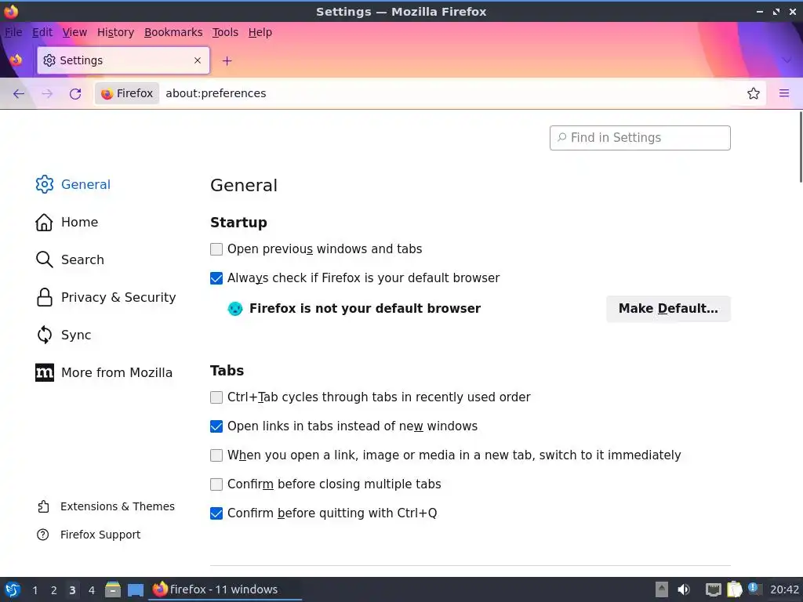Click the 20:42 clock in taskbar
Viewport: 803px width, 602px height.
pyautogui.click(x=784, y=589)
